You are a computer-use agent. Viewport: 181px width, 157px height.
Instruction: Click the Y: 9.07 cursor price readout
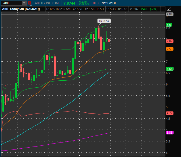[x=134, y=9]
